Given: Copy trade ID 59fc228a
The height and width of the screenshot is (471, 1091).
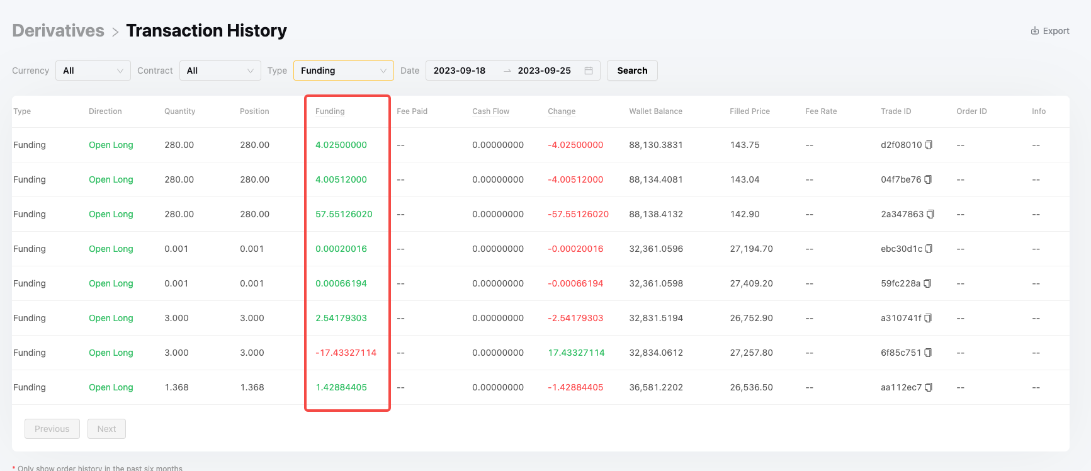Looking at the screenshot, I should (x=927, y=283).
